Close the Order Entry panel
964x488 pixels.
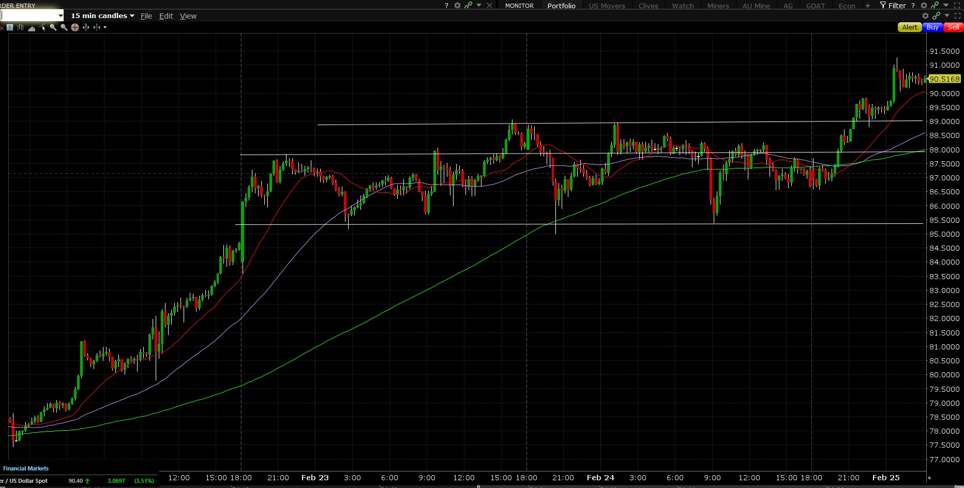click(490, 6)
